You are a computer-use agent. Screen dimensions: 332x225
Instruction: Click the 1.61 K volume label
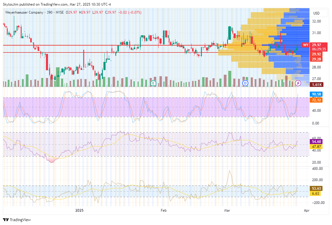coord(317,85)
